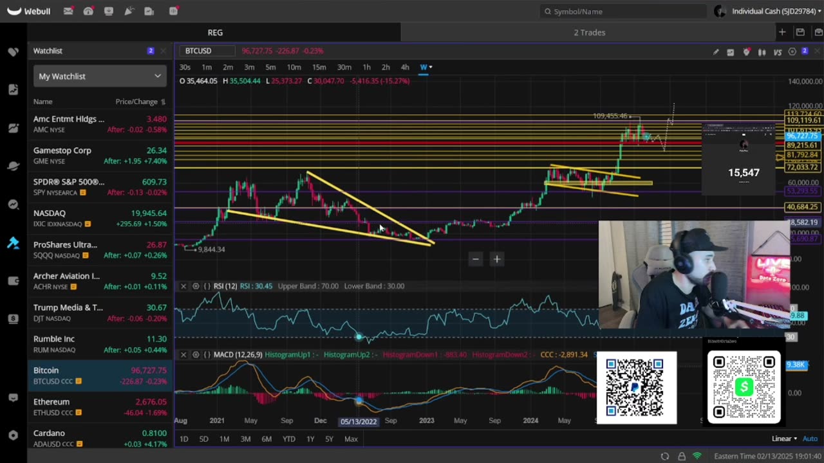Select Amc Entmt Hldgs row in watchlist
This screenshot has width=824, height=463.
pos(100,124)
